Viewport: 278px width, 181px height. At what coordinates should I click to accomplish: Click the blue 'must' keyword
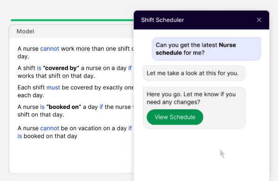(53, 87)
